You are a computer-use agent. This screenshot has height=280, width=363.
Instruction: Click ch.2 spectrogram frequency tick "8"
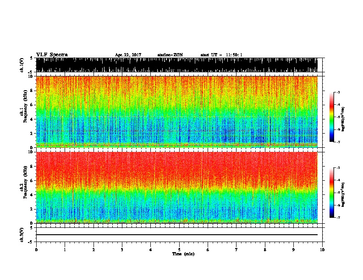click(31, 167)
